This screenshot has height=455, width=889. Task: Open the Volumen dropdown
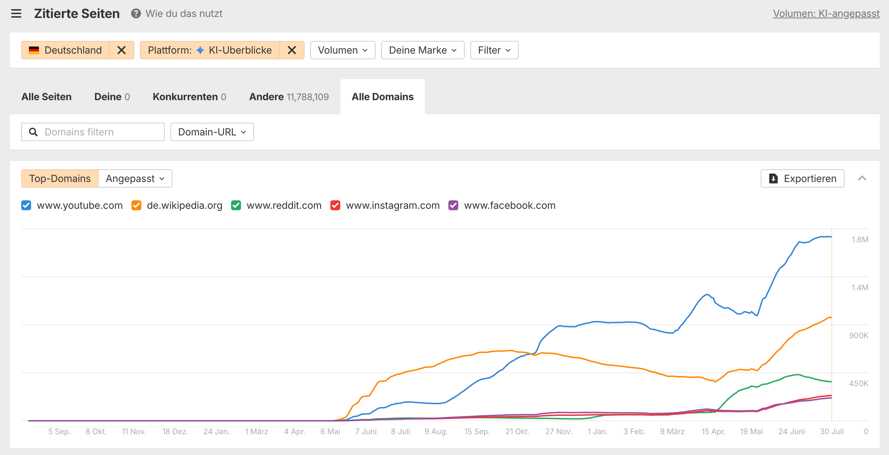[x=343, y=50]
